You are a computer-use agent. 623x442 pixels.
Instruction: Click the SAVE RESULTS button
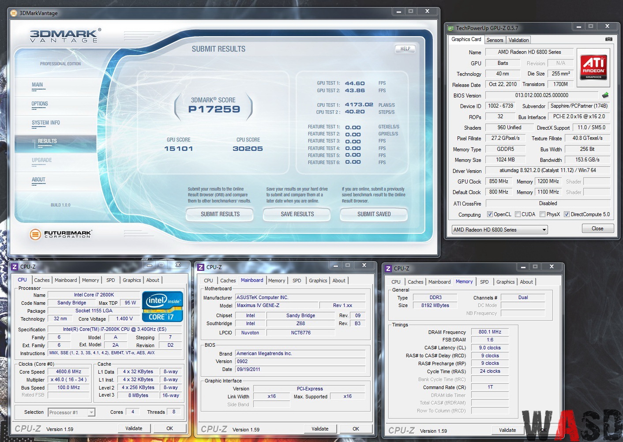[297, 214]
